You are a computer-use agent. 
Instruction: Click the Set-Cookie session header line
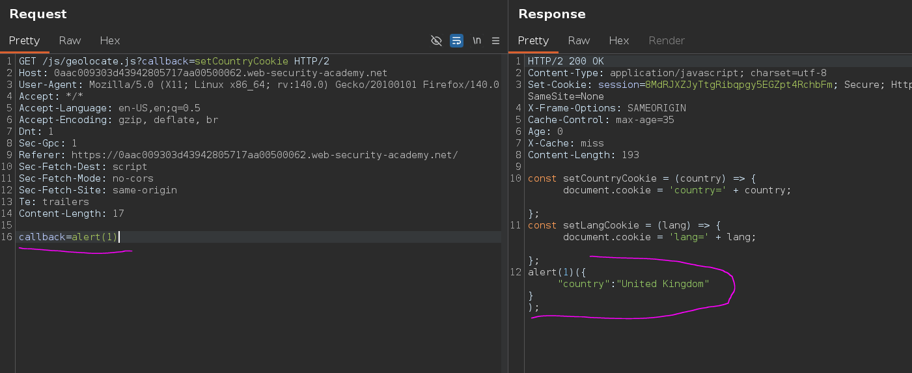click(x=719, y=85)
